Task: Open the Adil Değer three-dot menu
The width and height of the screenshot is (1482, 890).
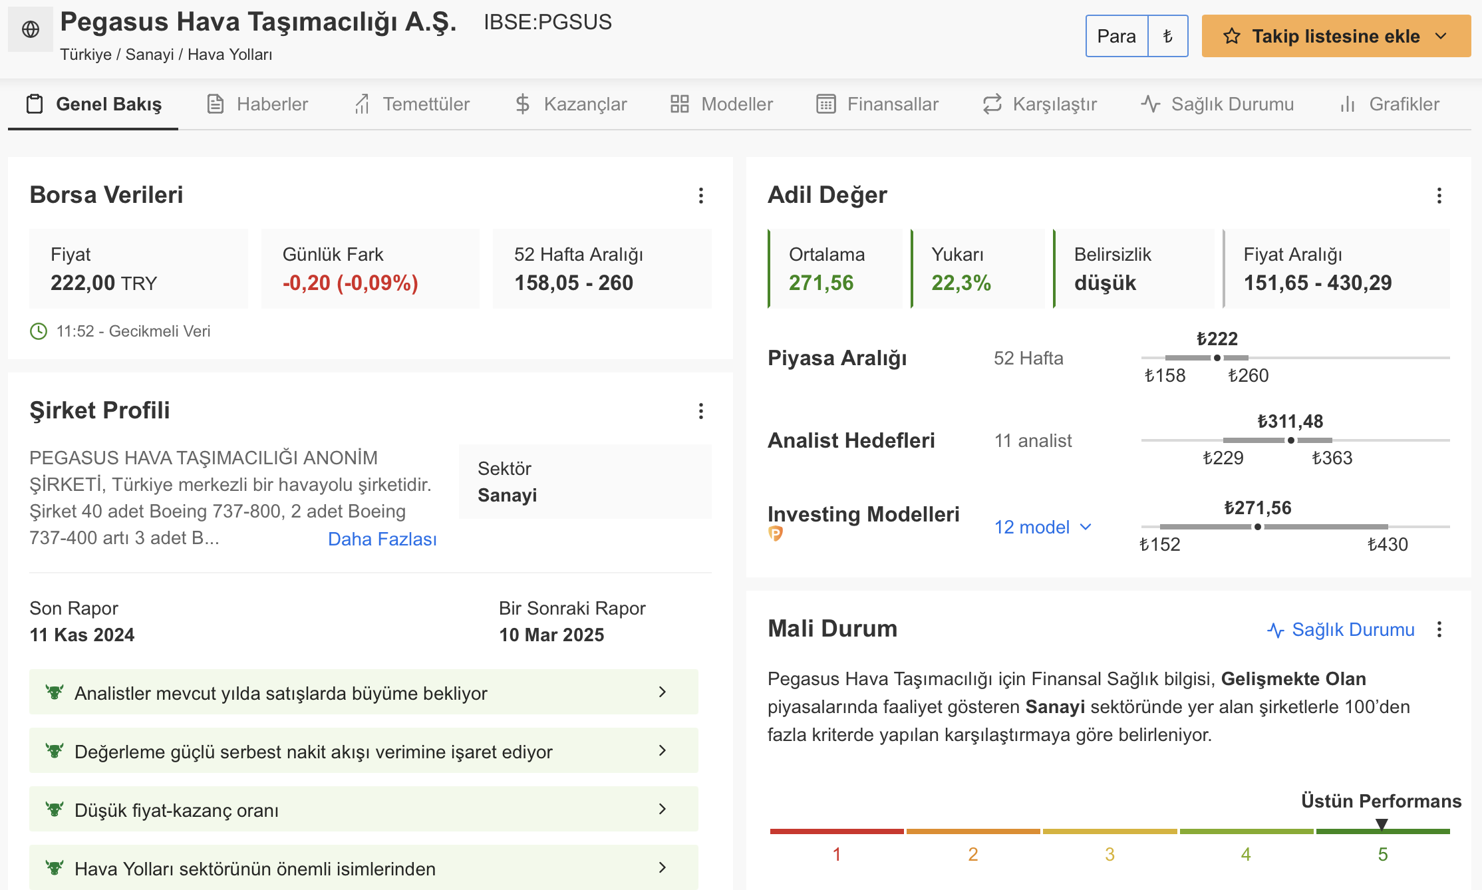Action: point(1439,196)
